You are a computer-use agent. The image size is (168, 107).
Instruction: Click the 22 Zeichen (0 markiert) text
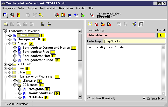101,98
